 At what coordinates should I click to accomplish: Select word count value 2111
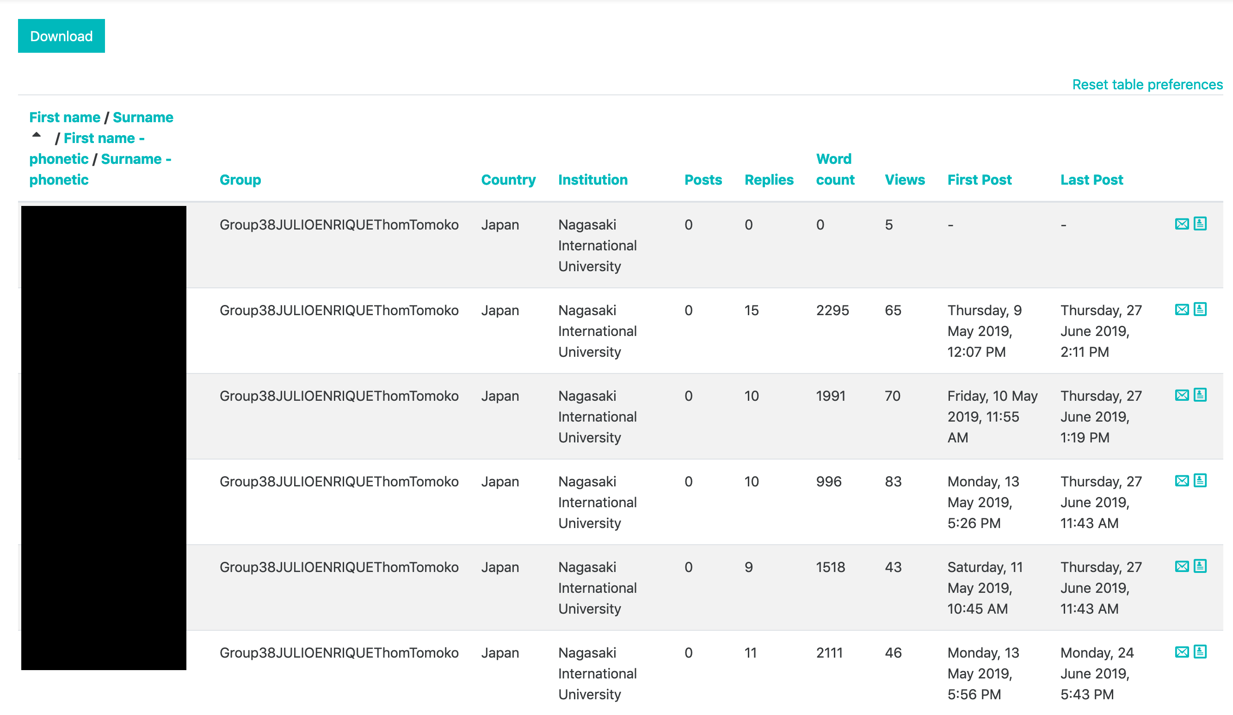click(829, 653)
